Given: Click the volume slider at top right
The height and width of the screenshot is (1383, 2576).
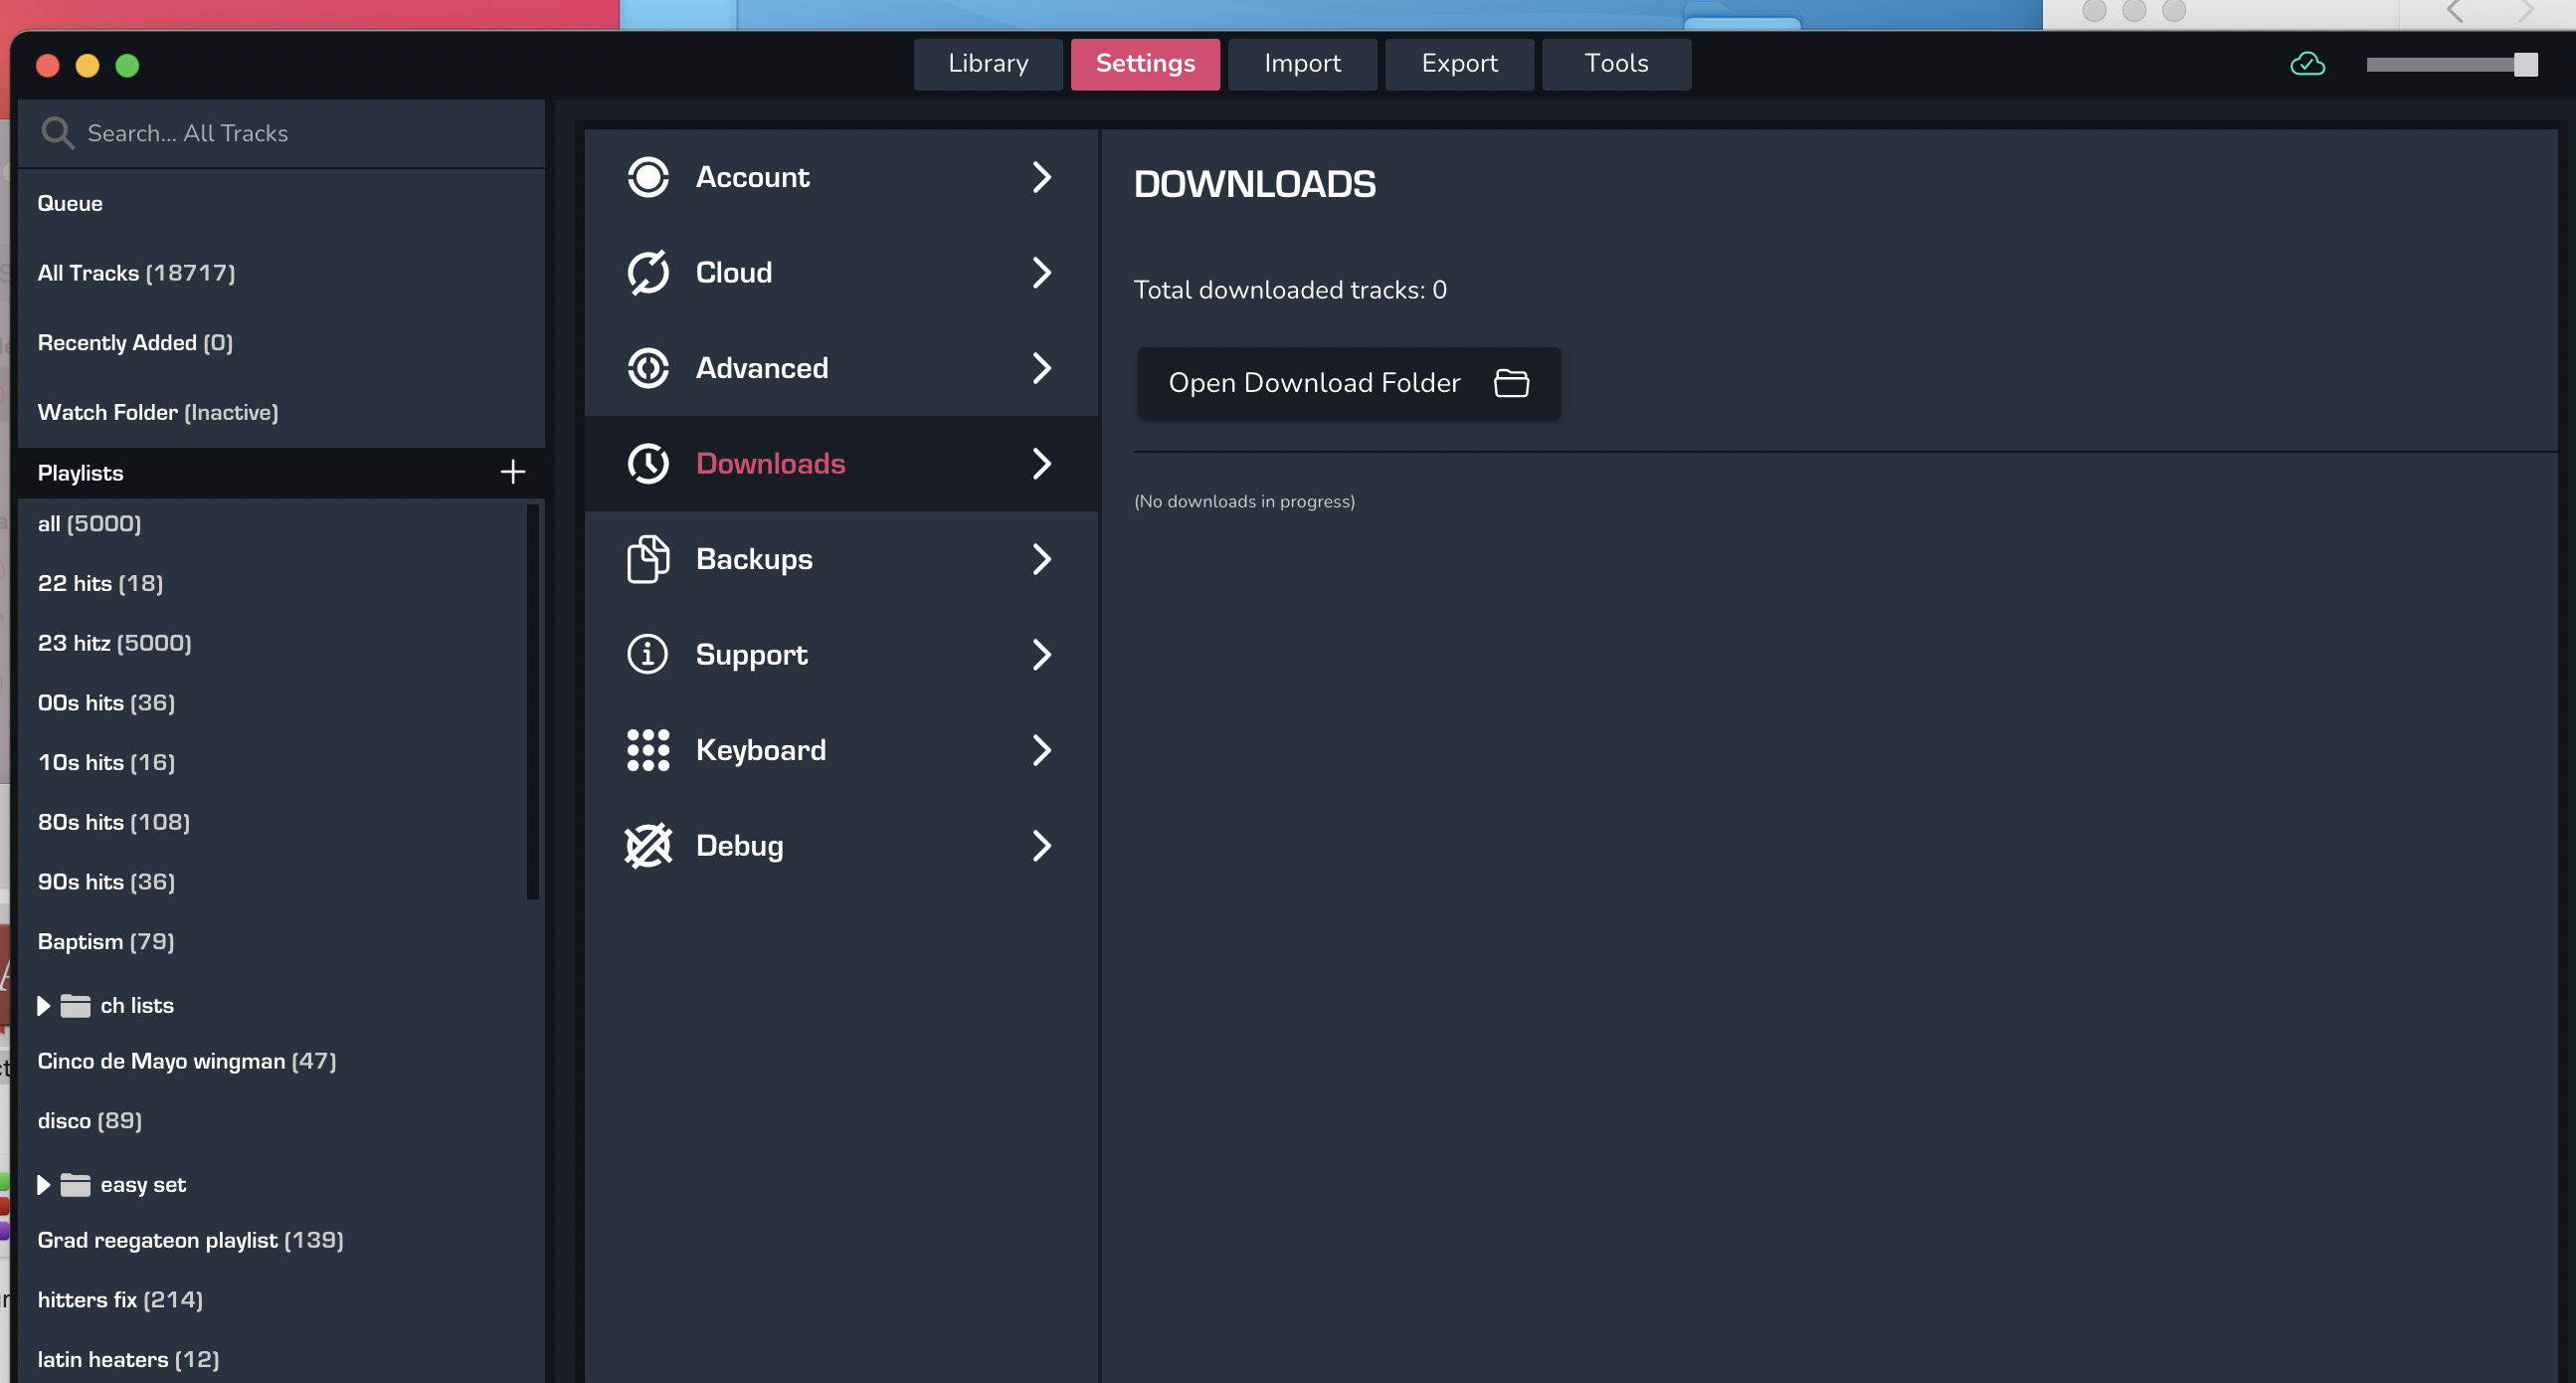Looking at the screenshot, I should tap(2450, 65).
